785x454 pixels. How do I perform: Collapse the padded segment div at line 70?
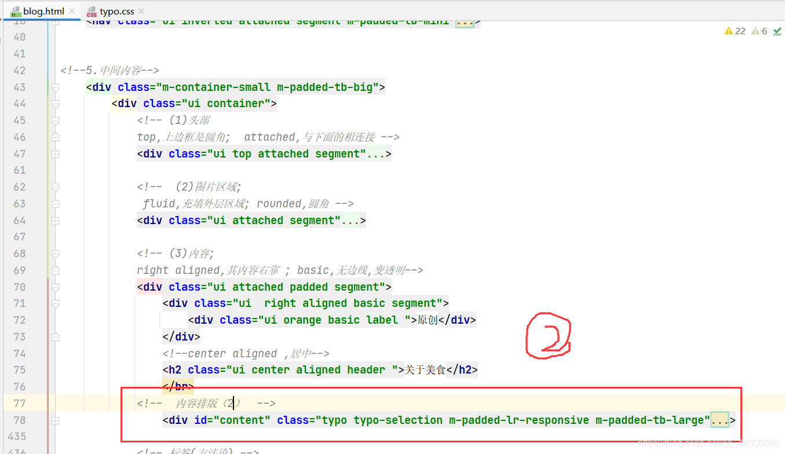pos(55,288)
